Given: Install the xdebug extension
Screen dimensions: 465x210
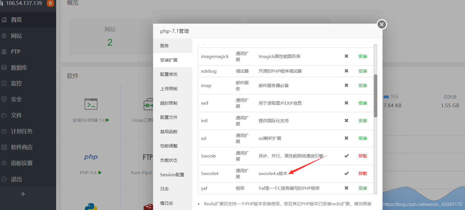Looking at the screenshot, I should pyautogui.click(x=363, y=71).
